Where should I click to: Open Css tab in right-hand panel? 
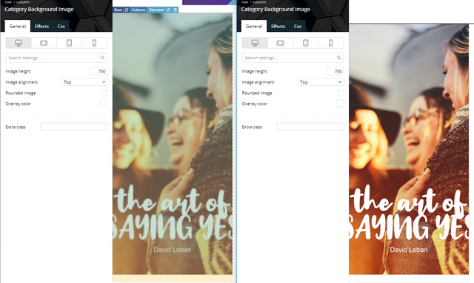point(298,27)
